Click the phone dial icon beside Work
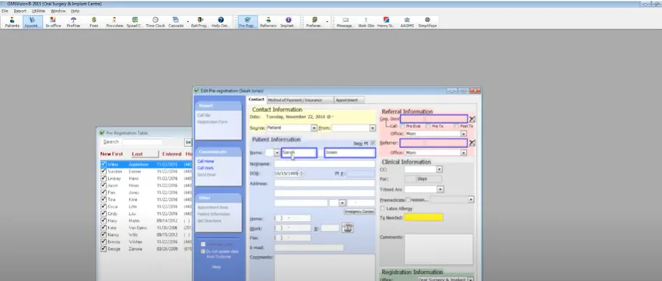662x281 pixels. (348, 228)
